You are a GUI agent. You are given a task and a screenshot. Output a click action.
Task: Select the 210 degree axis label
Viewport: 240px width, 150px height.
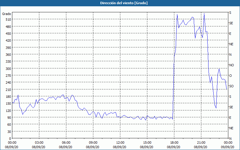(x=8, y=89)
